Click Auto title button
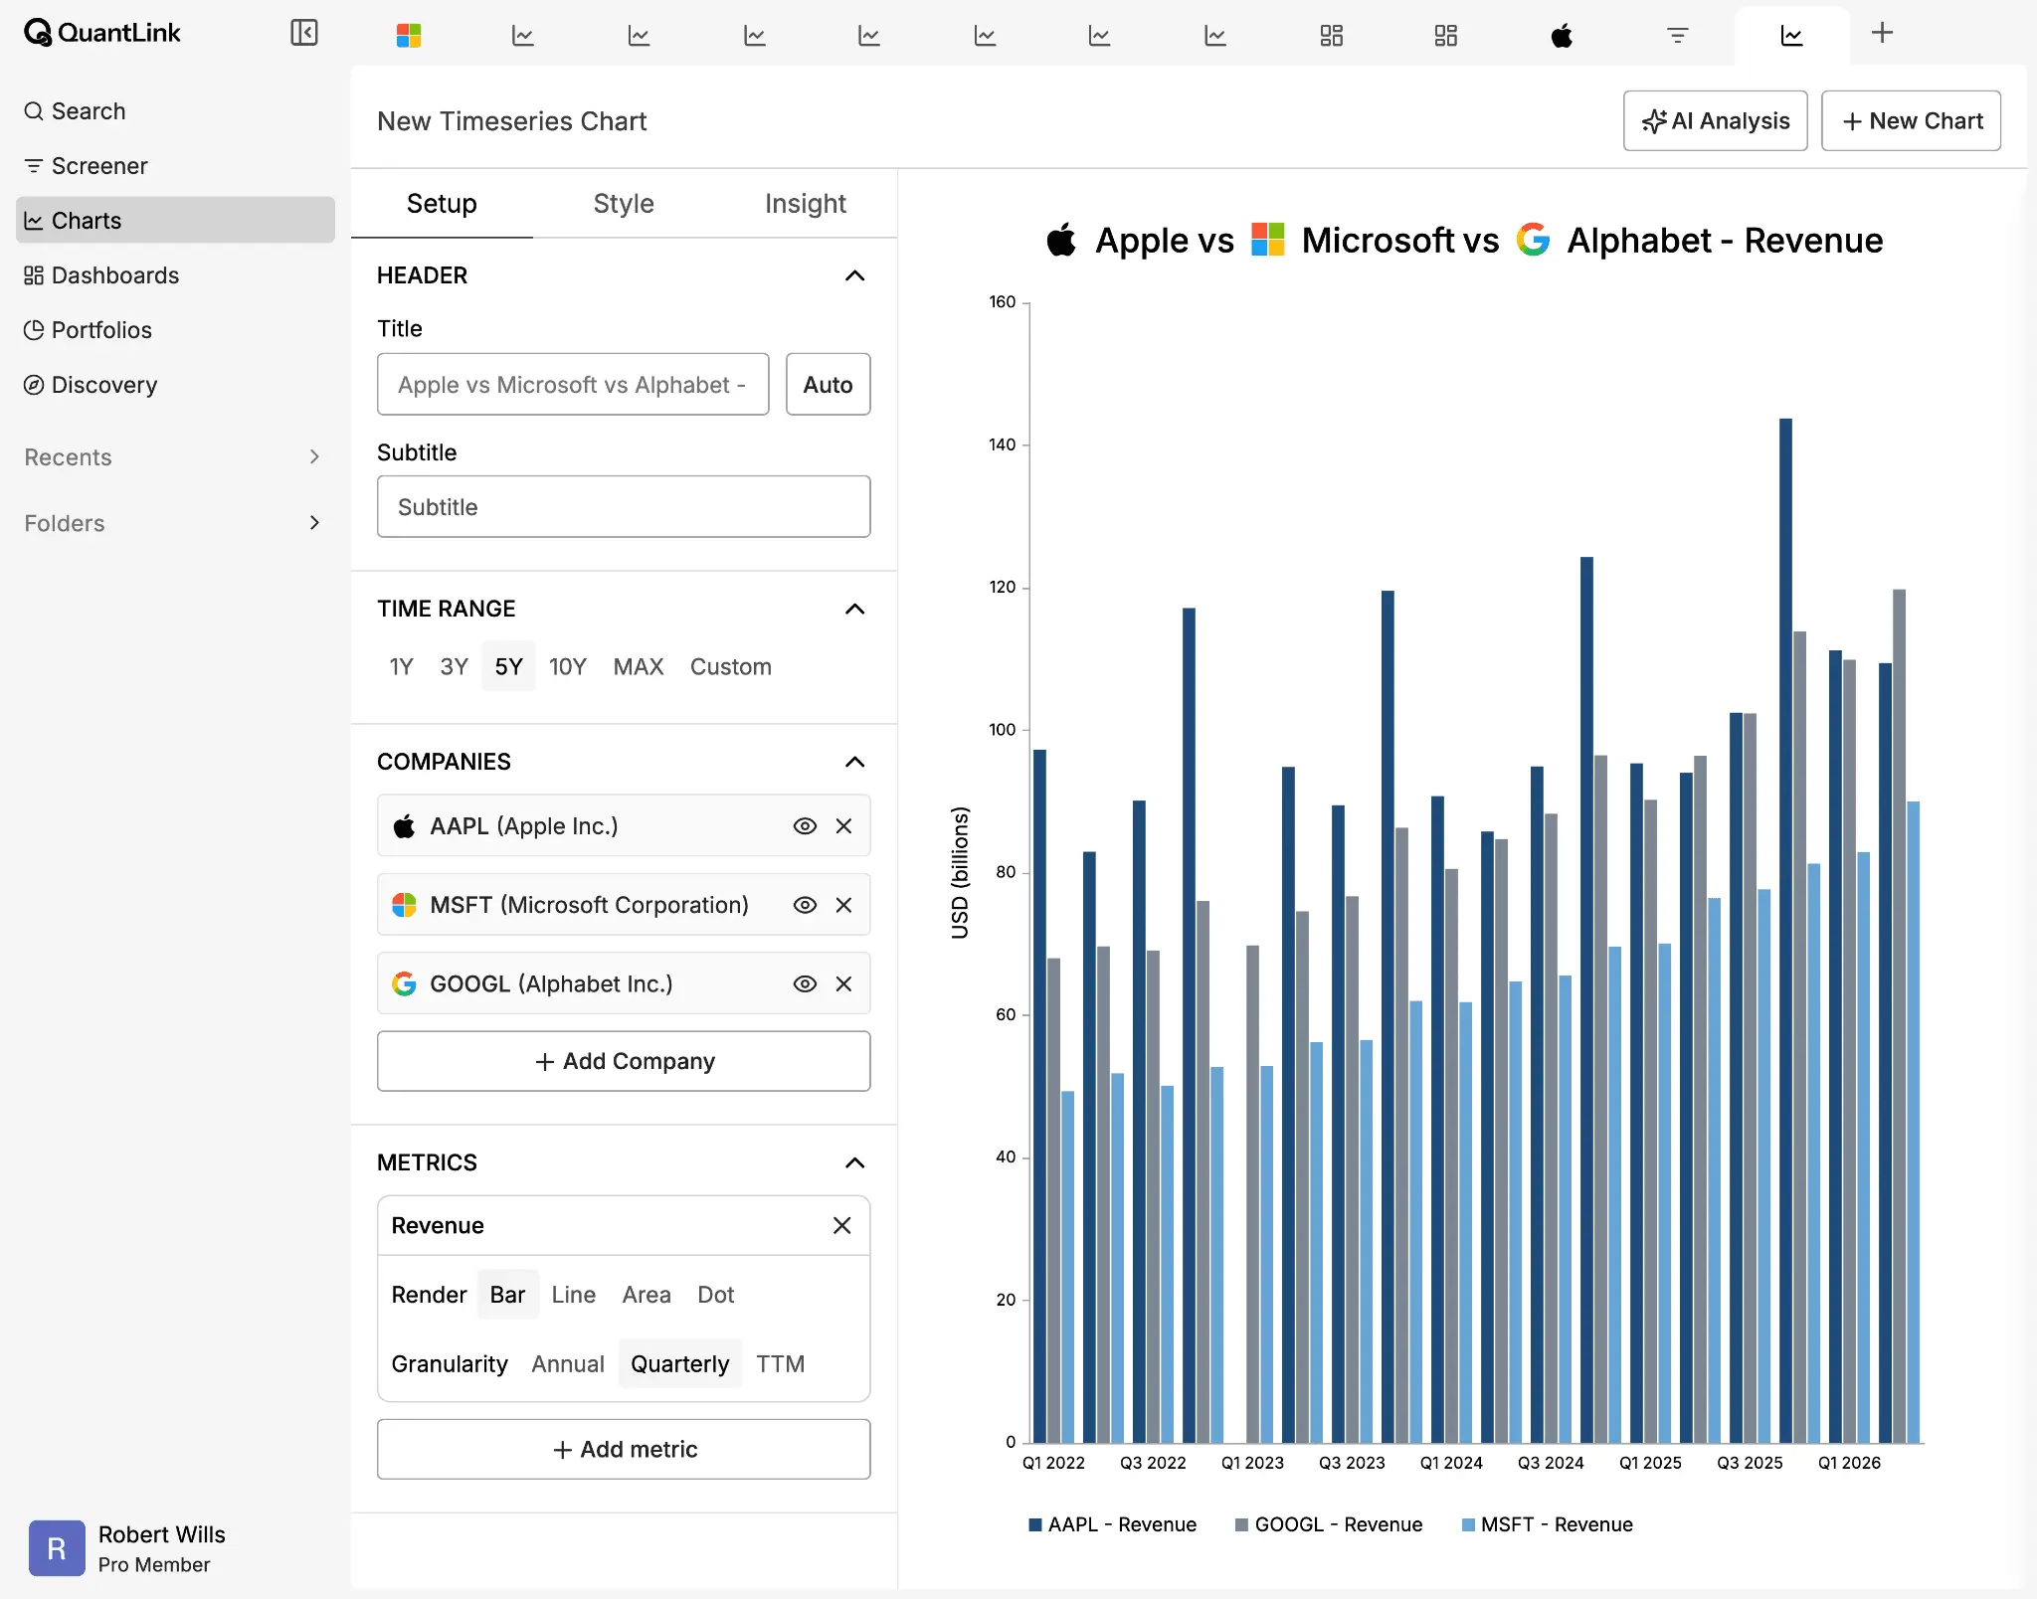2037x1599 pixels. [x=828, y=385]
